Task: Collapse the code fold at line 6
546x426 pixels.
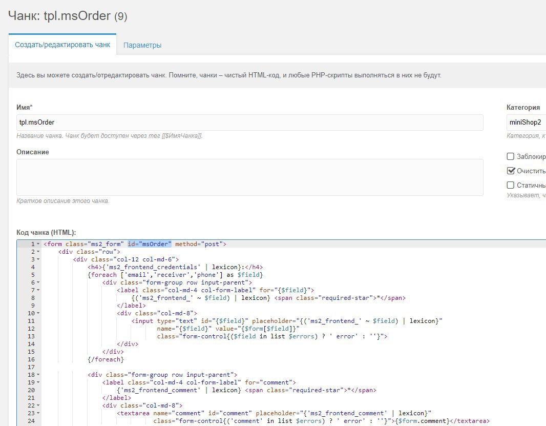Action: point(38,282)
